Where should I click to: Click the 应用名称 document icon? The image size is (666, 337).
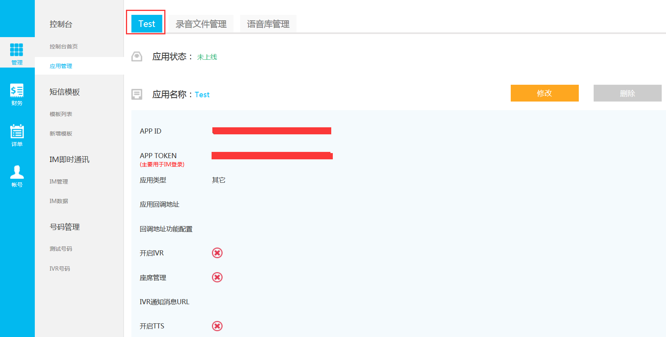(137, 94)
